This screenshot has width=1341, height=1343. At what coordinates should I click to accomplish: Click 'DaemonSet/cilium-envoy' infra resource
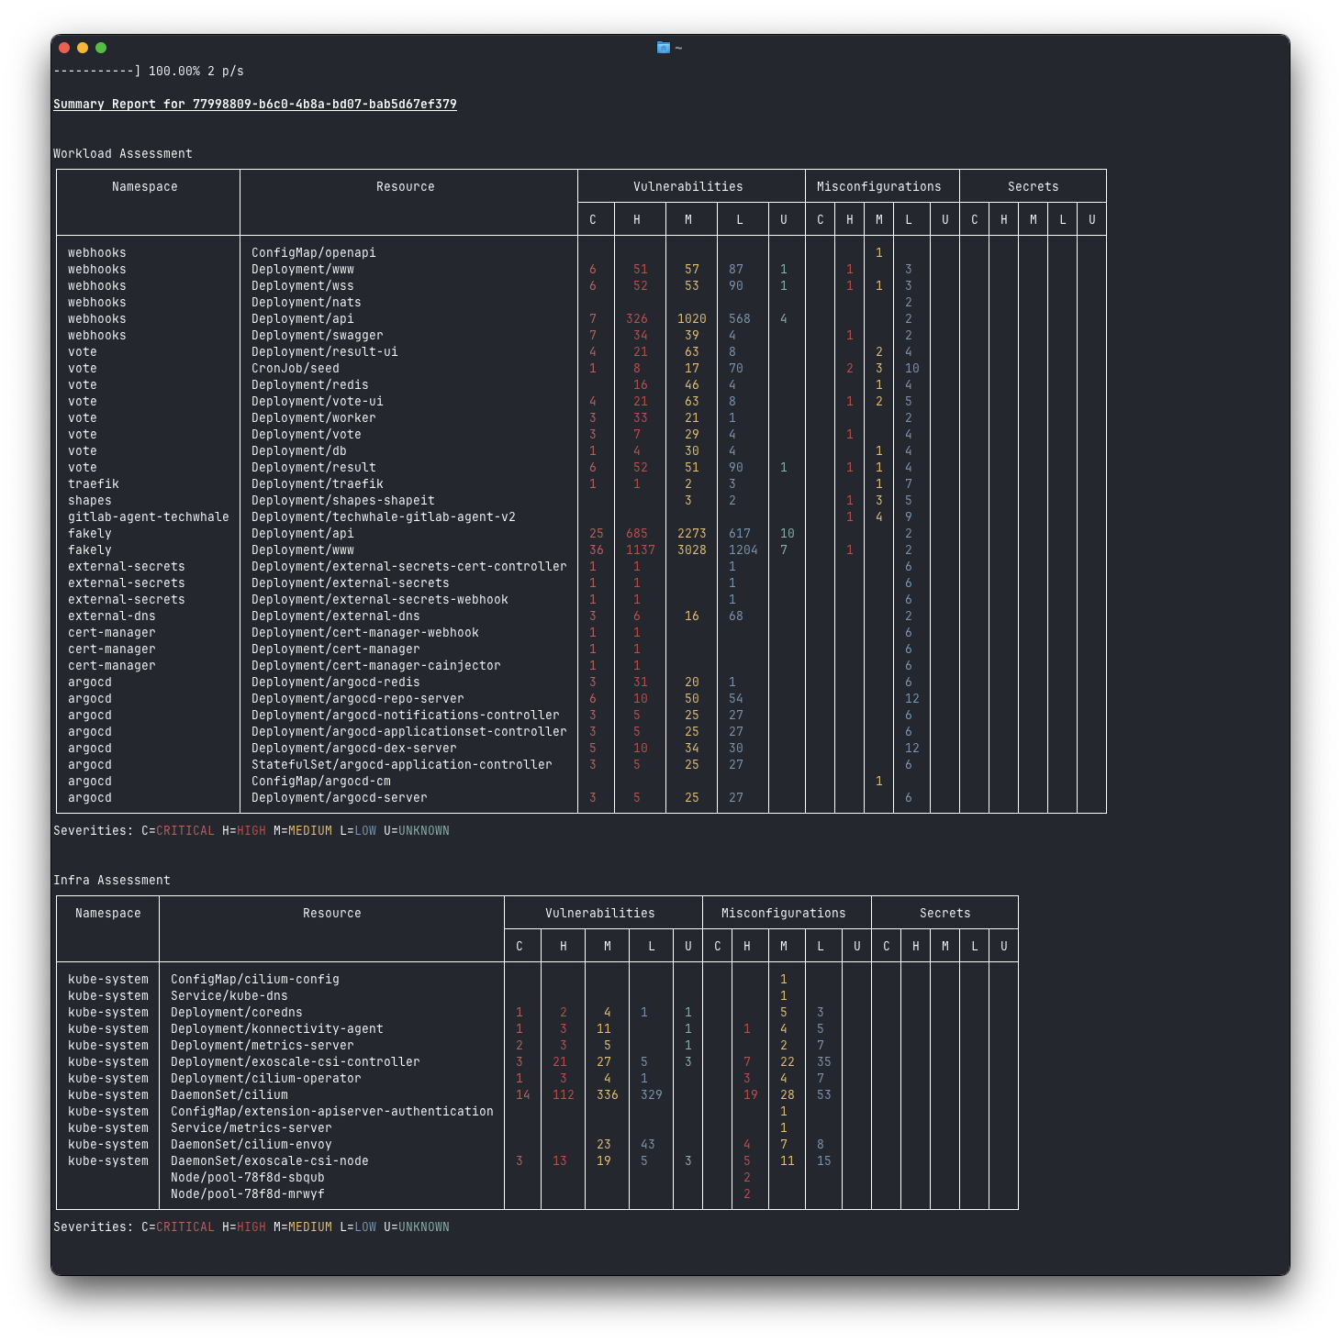[x=251, y=1145]
